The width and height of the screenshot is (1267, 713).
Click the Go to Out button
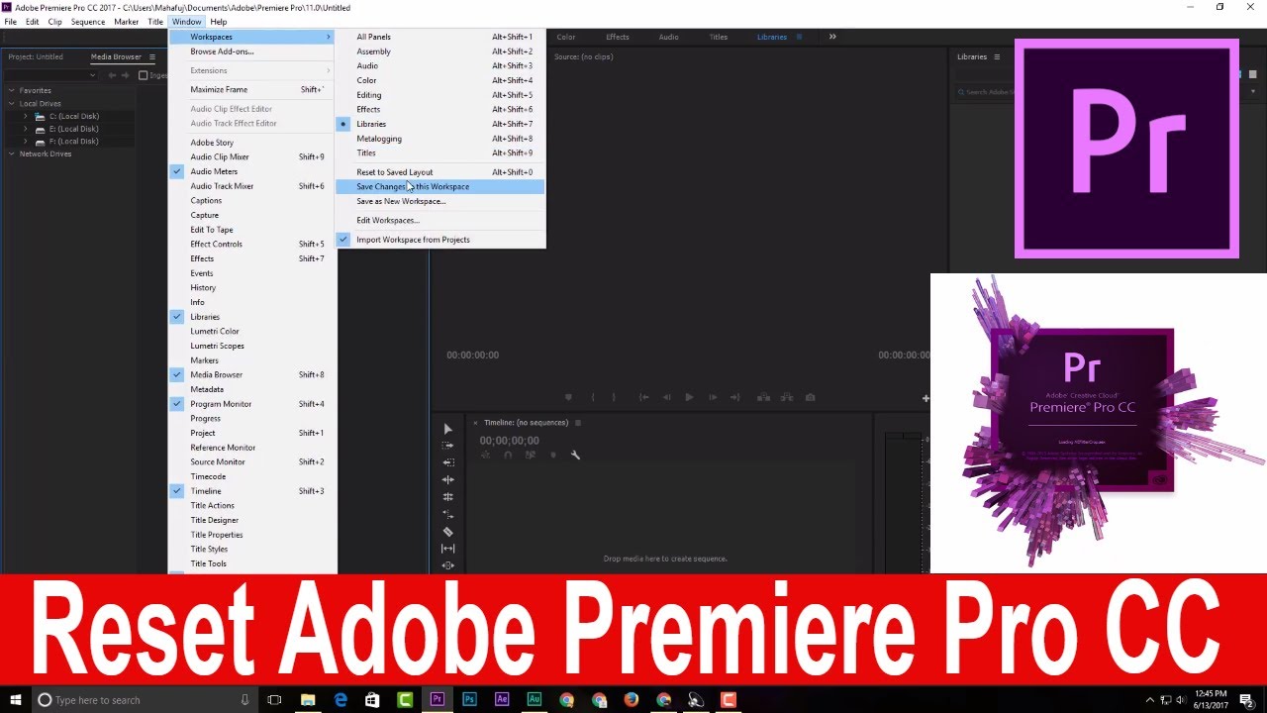734,397
